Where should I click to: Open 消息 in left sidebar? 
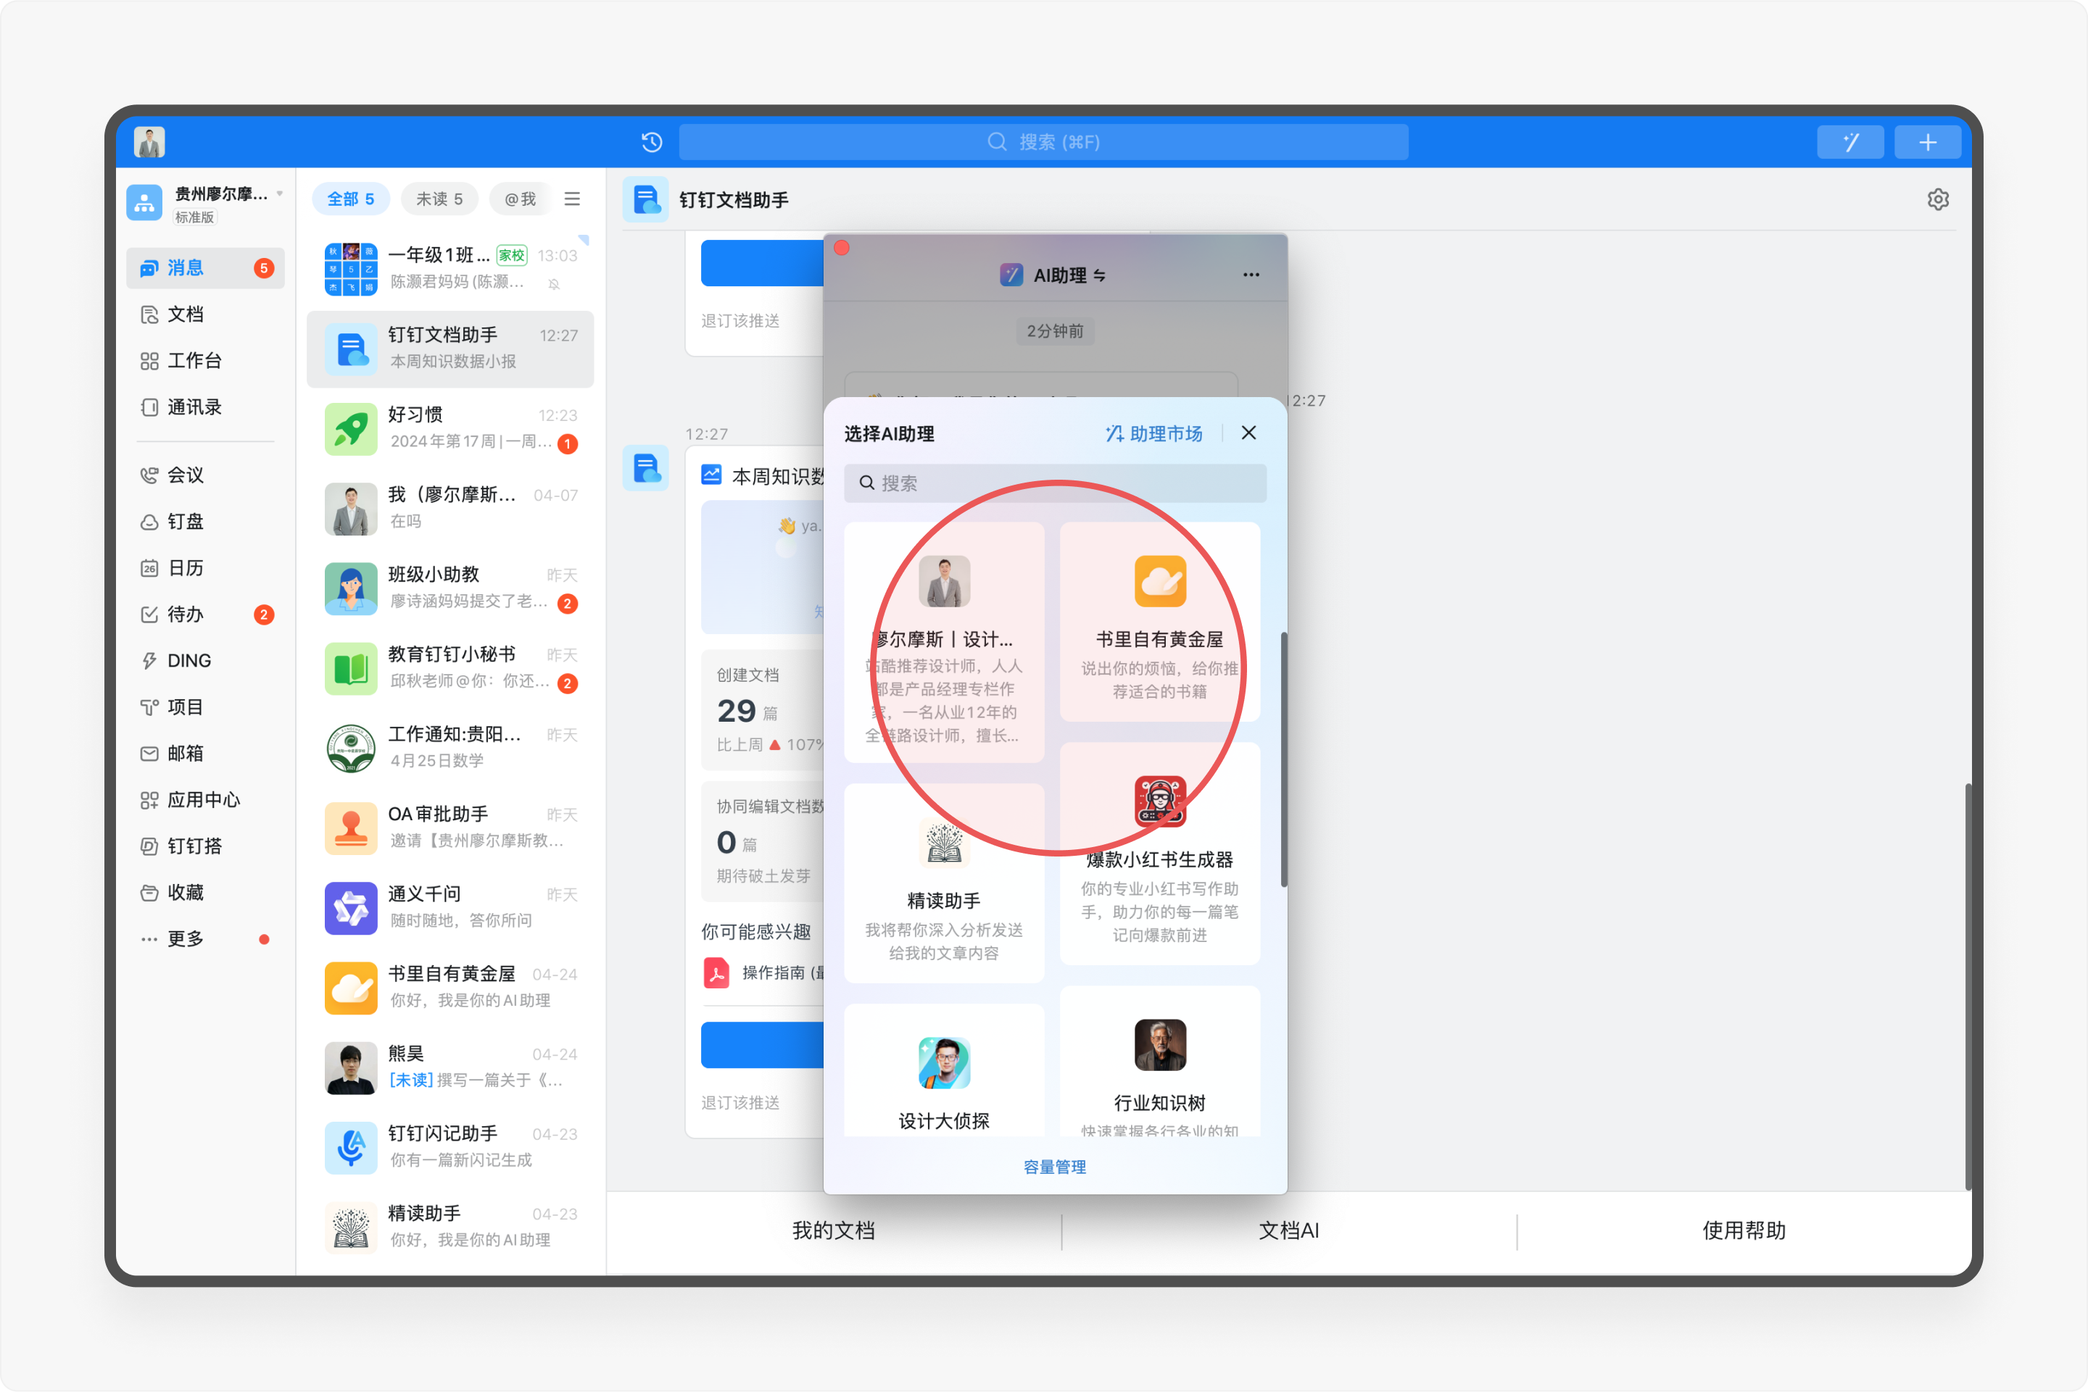[x=205, y=268]
